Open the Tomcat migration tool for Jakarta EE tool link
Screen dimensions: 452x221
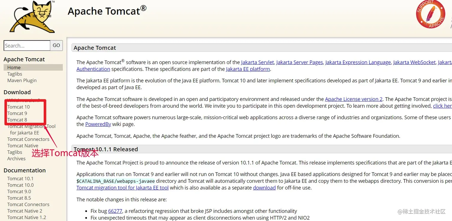coord(123,188)
